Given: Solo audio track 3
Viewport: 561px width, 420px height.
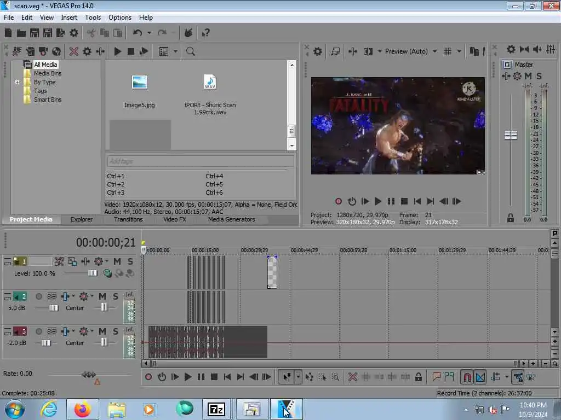Looking at the screenshot, I should click(116, 331).
